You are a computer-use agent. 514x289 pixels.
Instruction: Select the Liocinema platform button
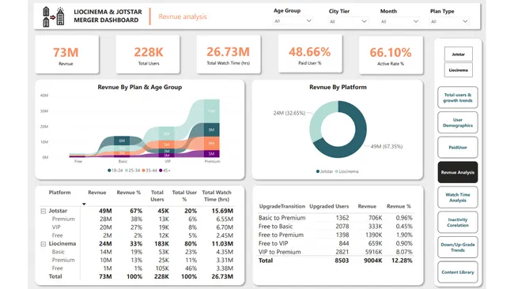(459, 70)
